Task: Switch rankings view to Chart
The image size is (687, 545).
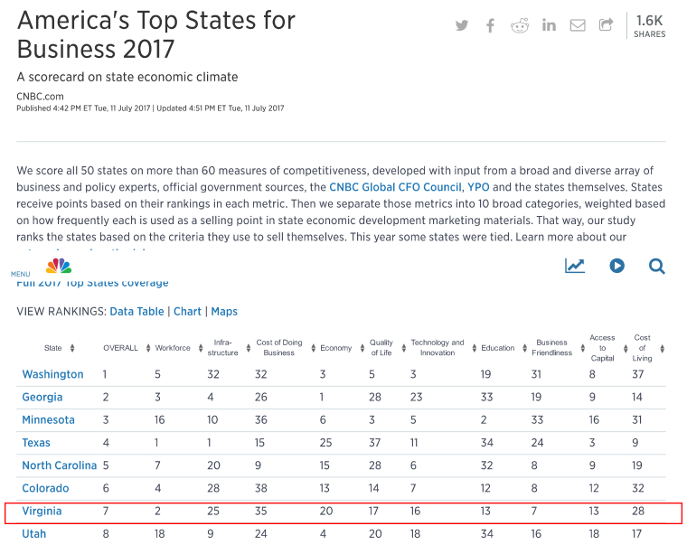Action: (x=187, y=311)
